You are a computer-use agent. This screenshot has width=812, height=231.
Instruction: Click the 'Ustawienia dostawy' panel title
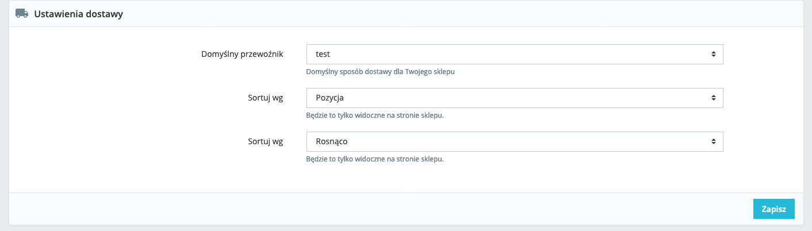pos(78,14)
